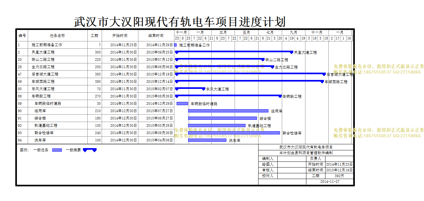The width and height of the screenshot is (424, 201).
Task: Select end date 2015年05月28日
Action: (159, 126)
